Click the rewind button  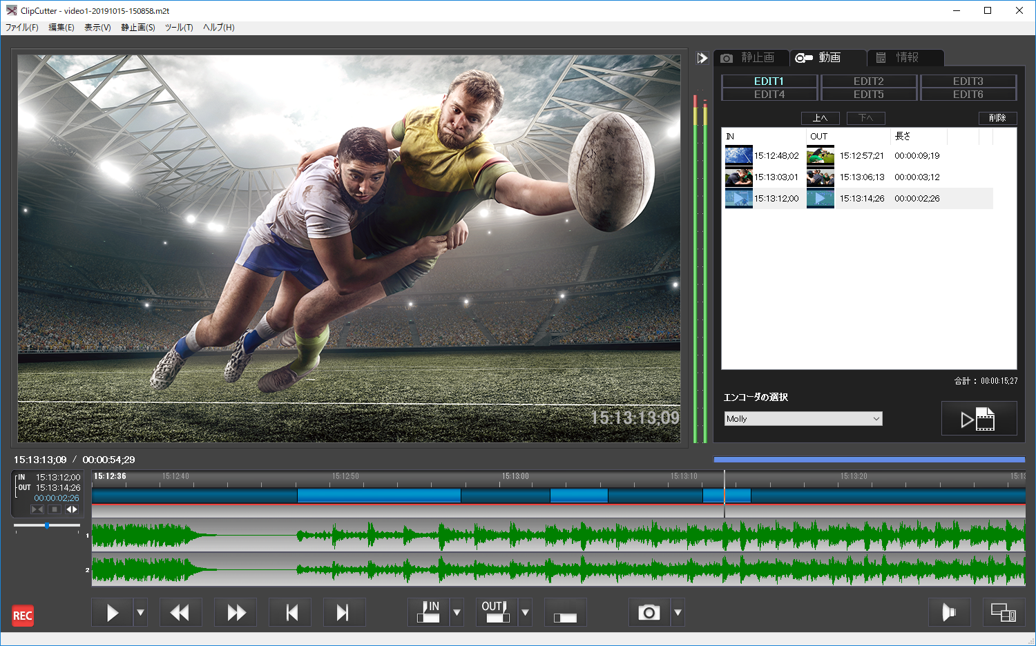tap(180, 612)
